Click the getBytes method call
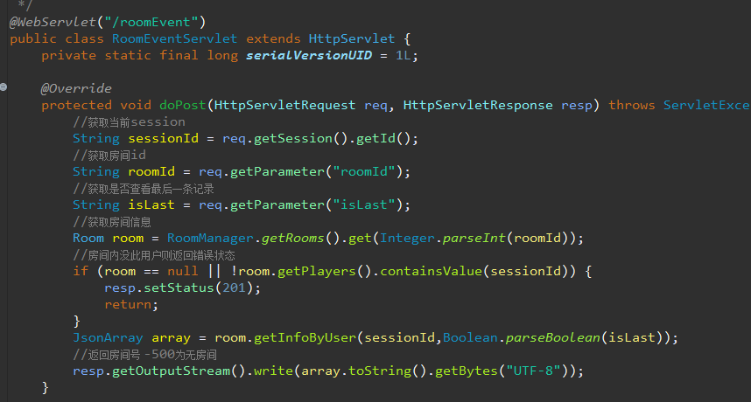751x402 pixels. (x=466, y=371)
